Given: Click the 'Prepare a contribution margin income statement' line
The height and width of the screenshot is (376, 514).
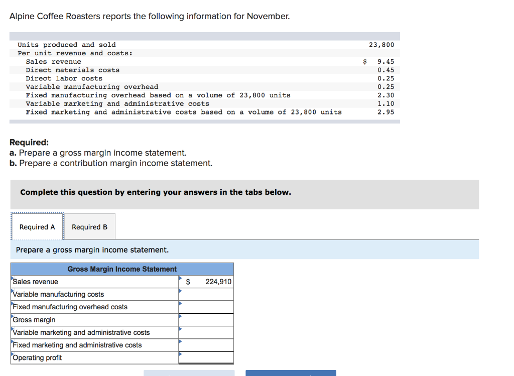Looking at the screenshot, I should click(x=111, y=163).
